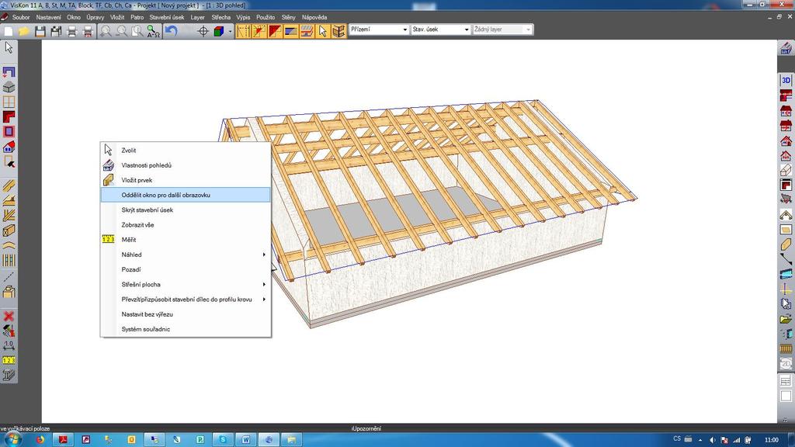
Task: Toggle the orange blue-section display button
Action: pos(290,31)
